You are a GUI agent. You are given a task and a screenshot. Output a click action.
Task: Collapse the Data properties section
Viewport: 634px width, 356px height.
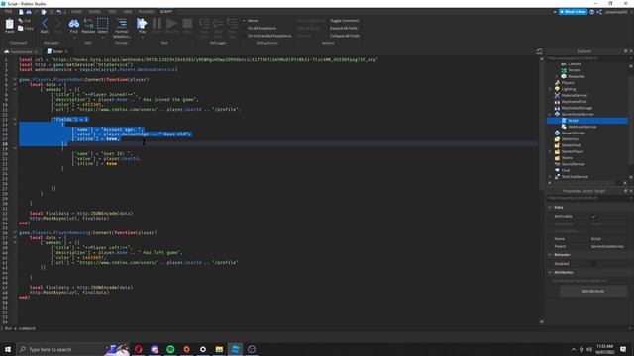pyautogui.click(x=550, y=207)
